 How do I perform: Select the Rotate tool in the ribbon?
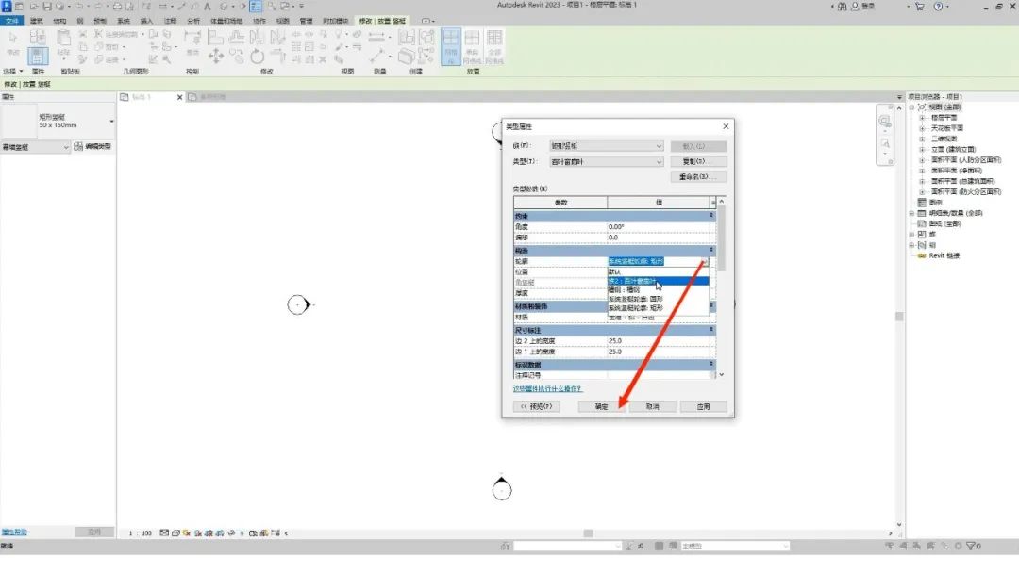point(258,57)
